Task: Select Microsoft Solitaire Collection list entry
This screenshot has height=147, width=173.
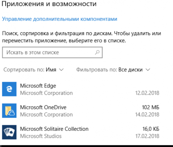Action: (x=81, y=132)
